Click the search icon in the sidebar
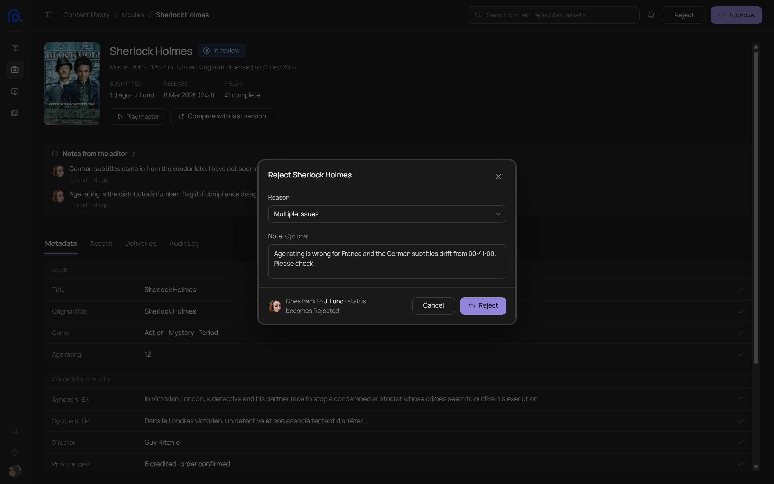774x484 pixels. pos(15,431)
